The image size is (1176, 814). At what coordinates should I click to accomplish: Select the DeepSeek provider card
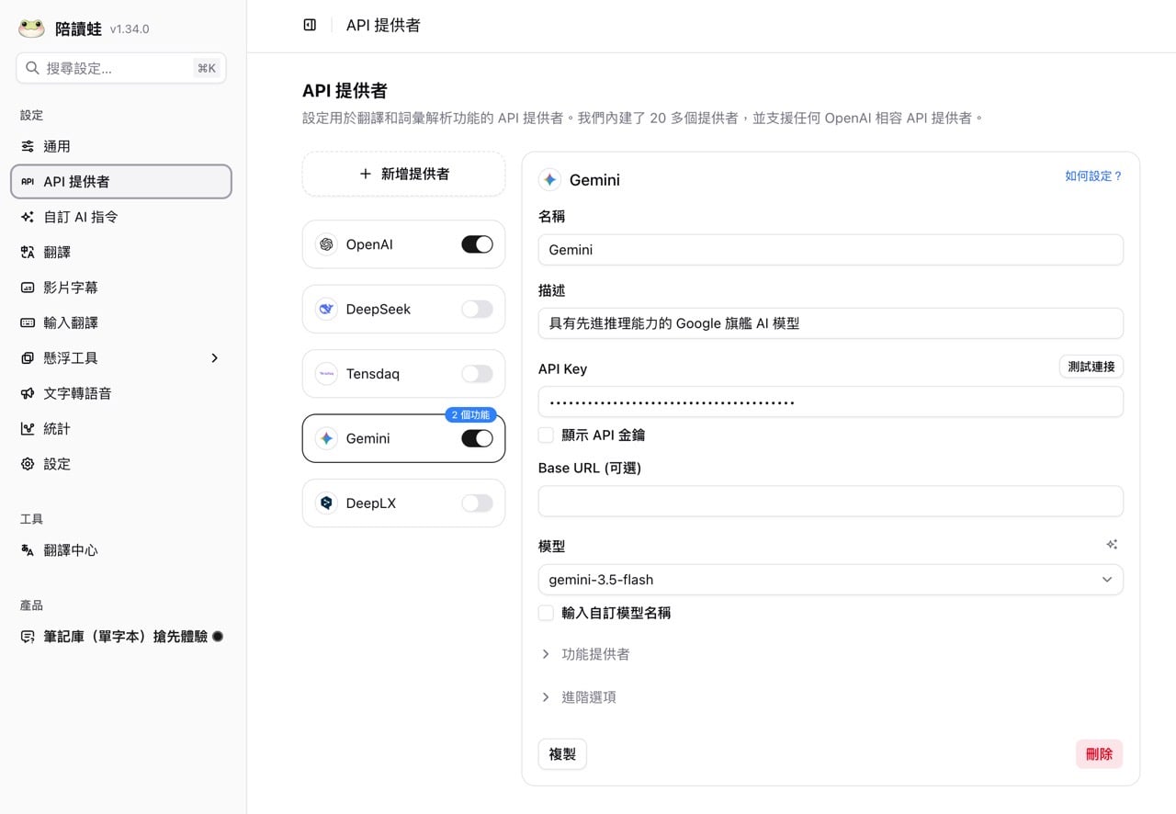point(403,309)
